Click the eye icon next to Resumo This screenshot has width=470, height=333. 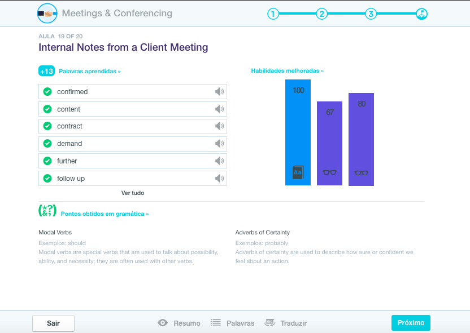pyautogui.click(x=163, y=323)
